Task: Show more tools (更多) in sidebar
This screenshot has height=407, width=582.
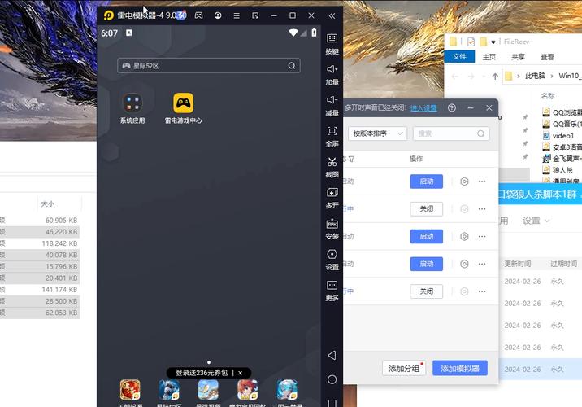Action: (x=332, y=291)
